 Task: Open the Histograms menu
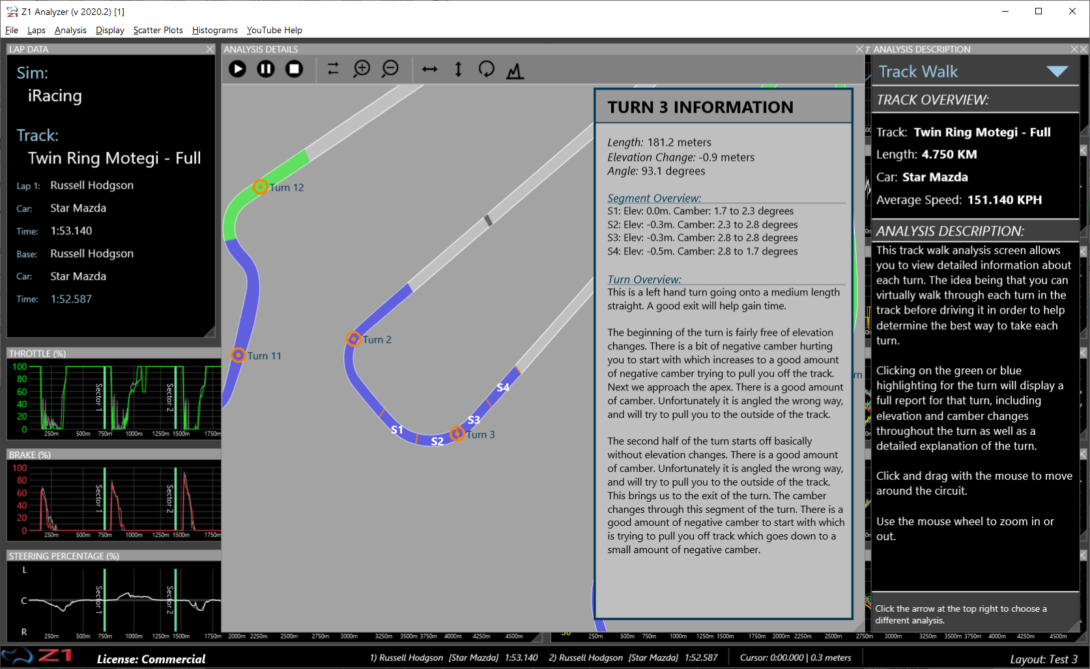[215, 30]
